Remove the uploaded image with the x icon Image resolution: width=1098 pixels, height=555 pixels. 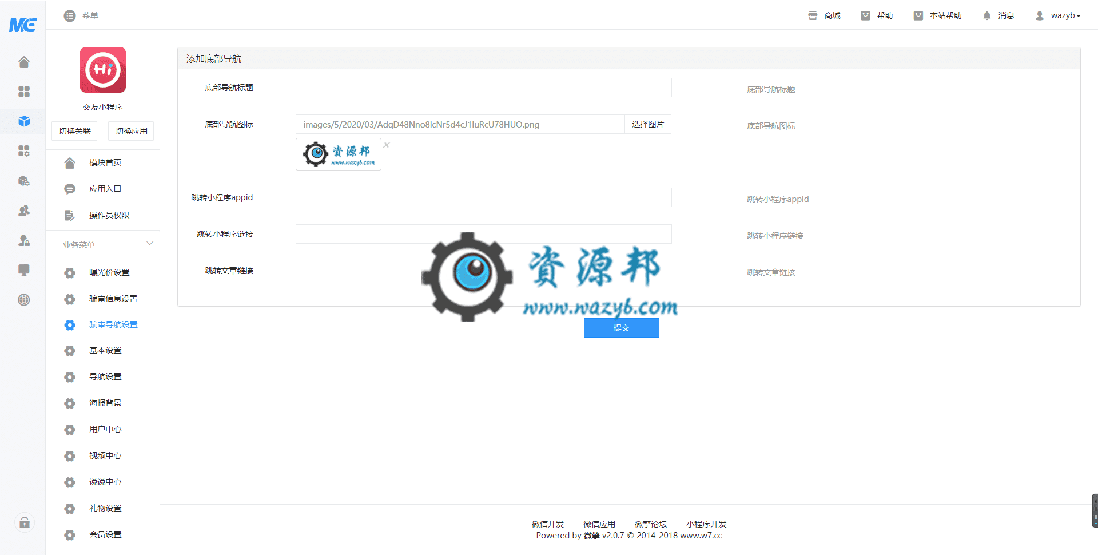click(x=387, y=145)
